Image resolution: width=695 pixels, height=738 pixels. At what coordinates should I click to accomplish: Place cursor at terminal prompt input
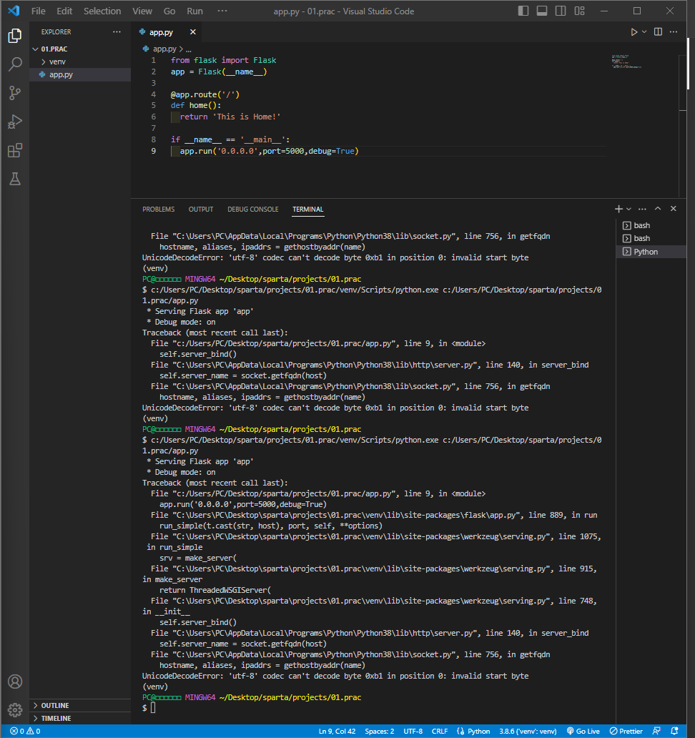point(153,708)
